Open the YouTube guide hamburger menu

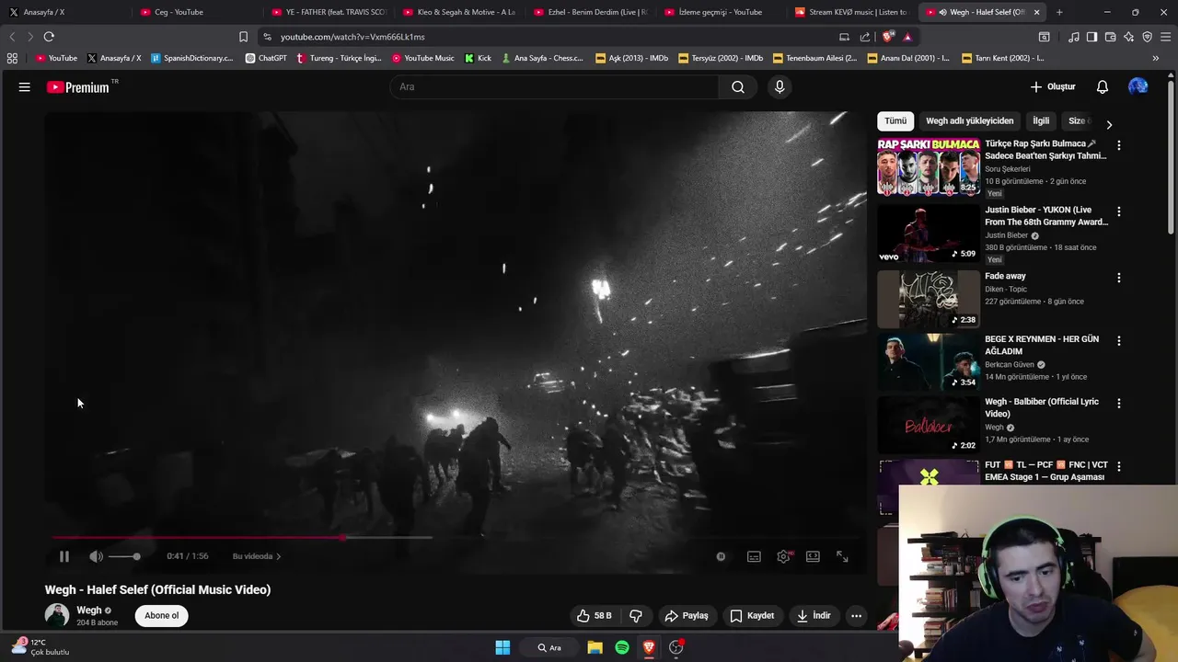coord(25,86)
